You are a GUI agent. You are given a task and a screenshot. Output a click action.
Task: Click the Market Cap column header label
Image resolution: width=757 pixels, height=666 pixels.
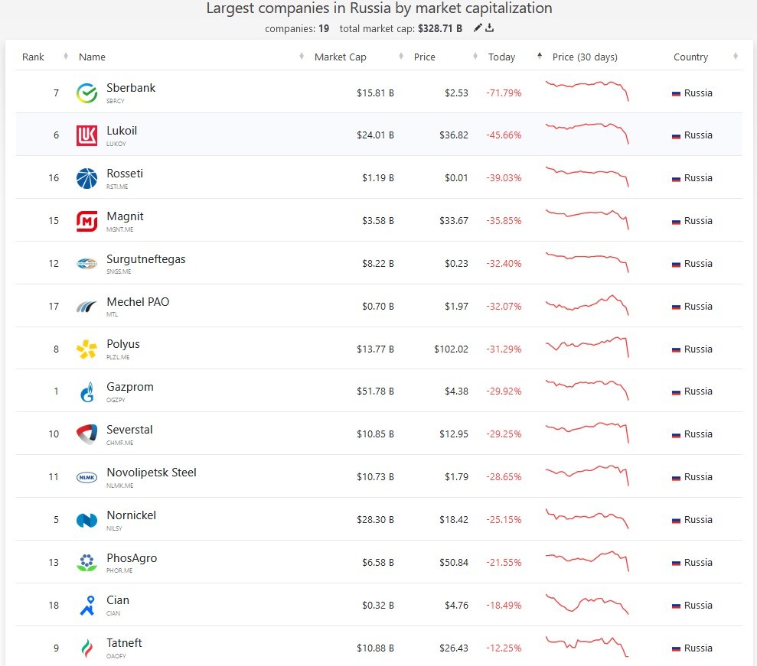[341, 57]
